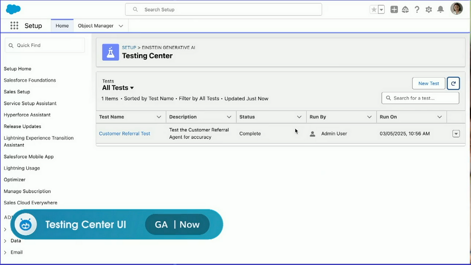Click the description text for Customer Referral Test

(199, 134)
